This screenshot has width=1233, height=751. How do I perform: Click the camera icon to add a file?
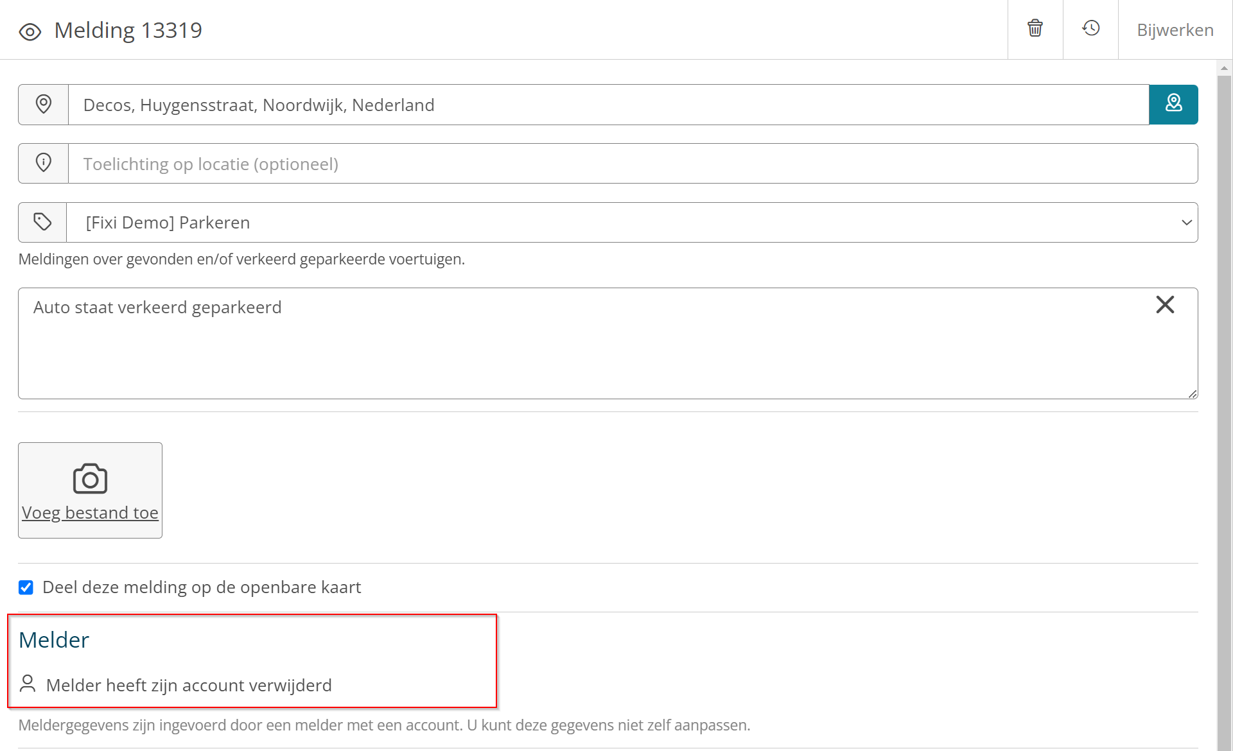pos(90,479)
